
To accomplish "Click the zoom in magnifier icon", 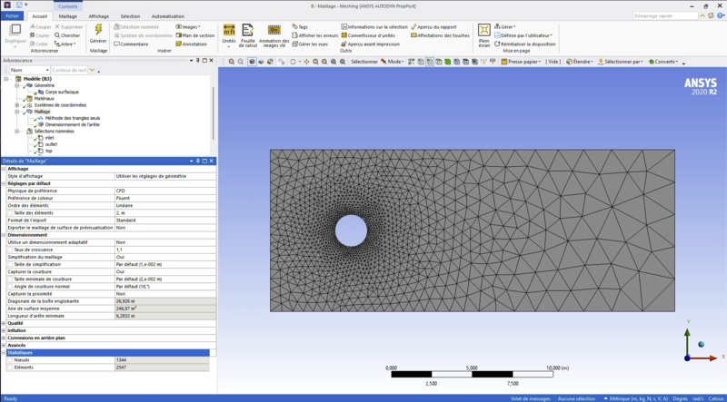I will click(x=232, y=62).
